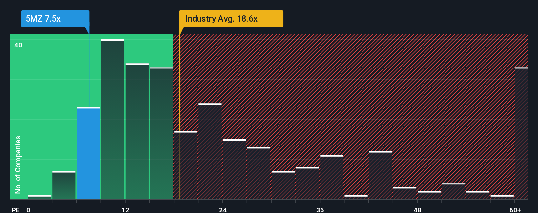
Task: Click the y-axis value 40
Action: (x=18, y=45)
